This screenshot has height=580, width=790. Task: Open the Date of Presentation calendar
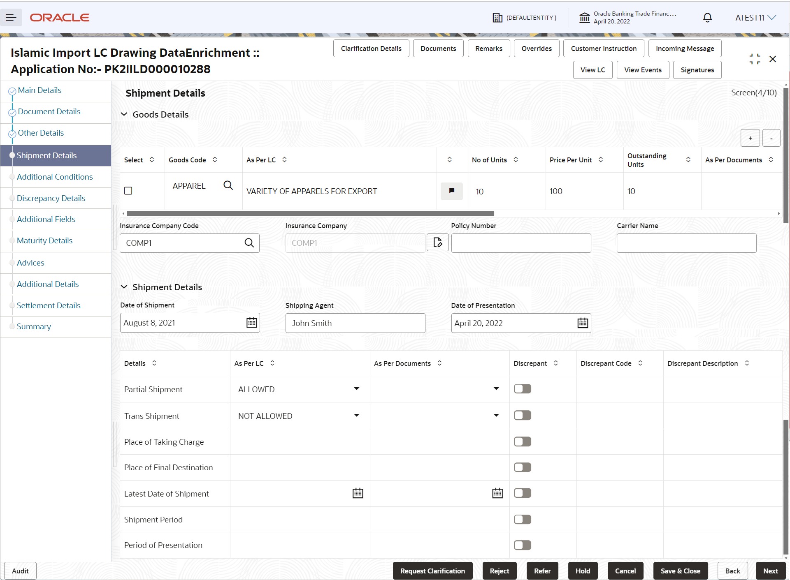(582, 323)
